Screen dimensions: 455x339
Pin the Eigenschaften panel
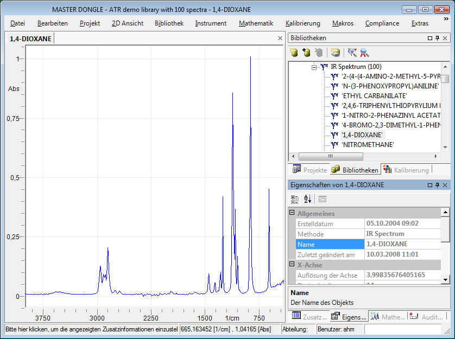[x=437, y=186]
